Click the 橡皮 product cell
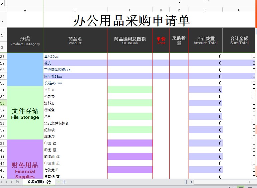Viewport: 257px width, 188px height. (x=75, y=63)
